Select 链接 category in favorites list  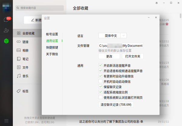pyautogui.click(x=27, y=42)
